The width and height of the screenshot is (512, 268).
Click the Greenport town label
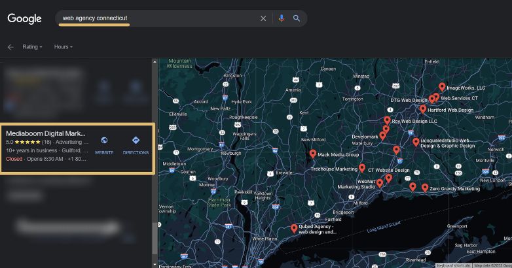[457, 226]
